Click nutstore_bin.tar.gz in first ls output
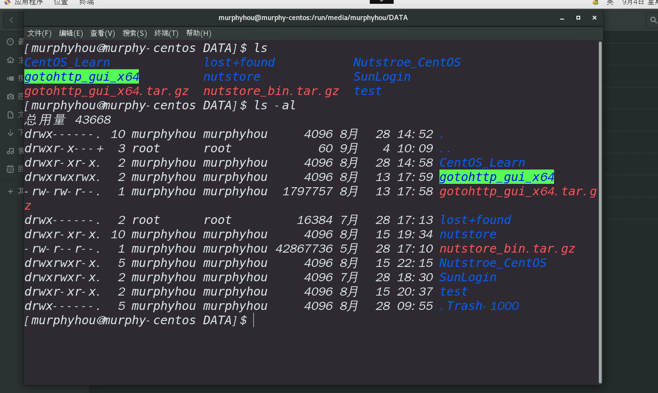The height and width of the screenshot is (393, 658). [271, 91]
